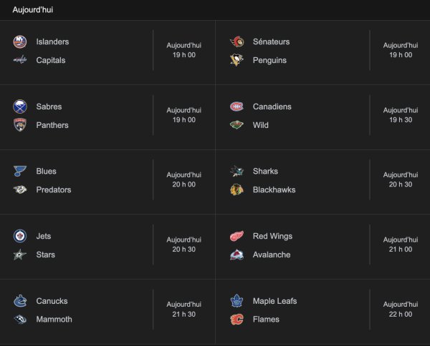Click the Maple Leafs team logo
This screenshot has width=430, height=346.
(236, 302)
